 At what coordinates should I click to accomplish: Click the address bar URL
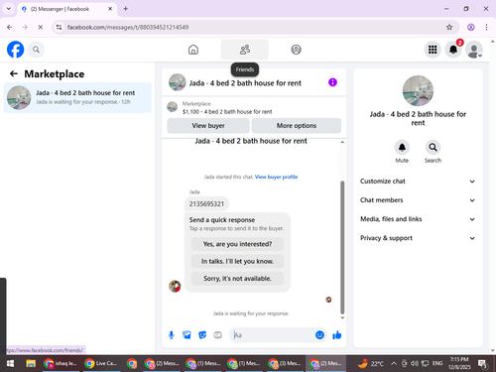pos(128,27)
